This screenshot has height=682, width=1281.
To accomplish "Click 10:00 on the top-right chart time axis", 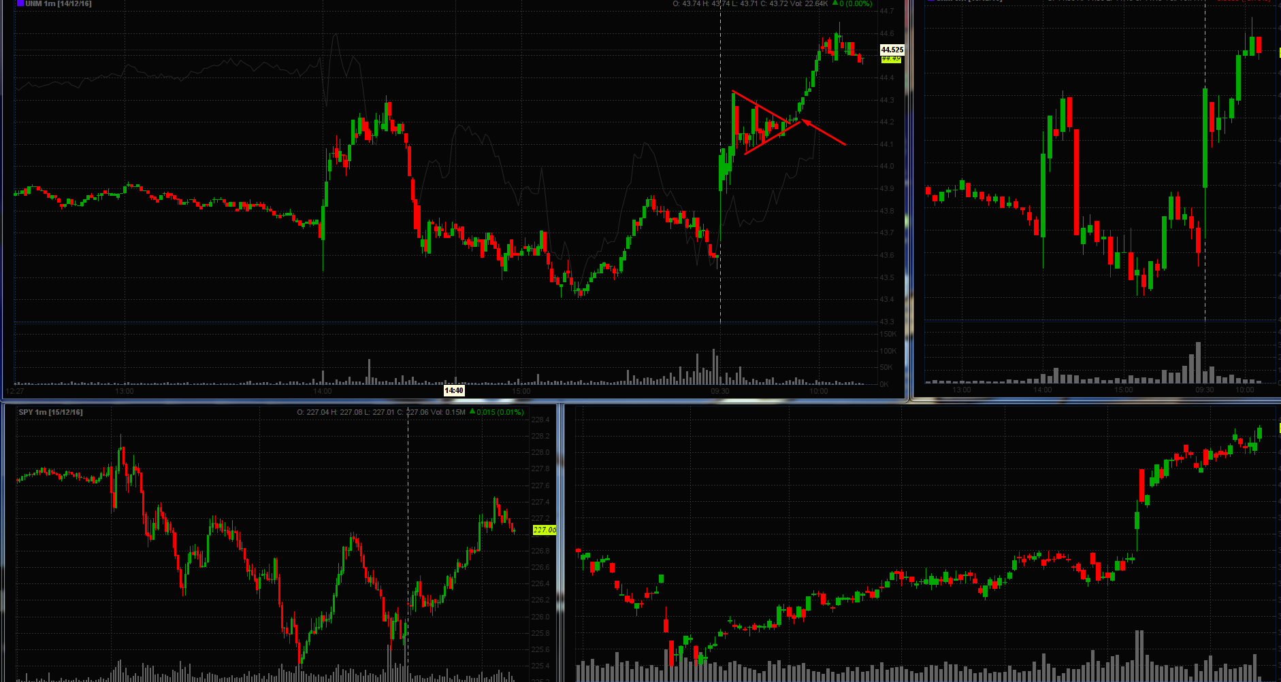I will point(1245,390).
